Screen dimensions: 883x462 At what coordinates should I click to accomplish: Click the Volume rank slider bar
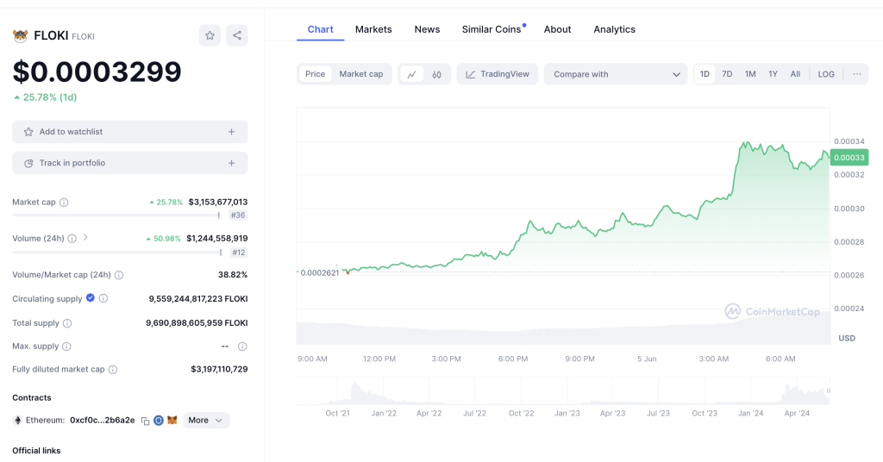(117, 252)
